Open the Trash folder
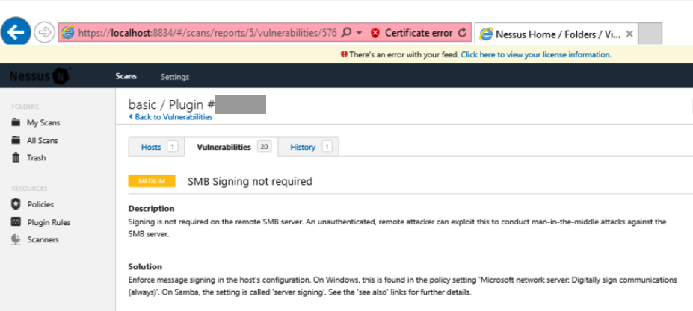The width and height of the screenshot is (693, 311). 36,157
